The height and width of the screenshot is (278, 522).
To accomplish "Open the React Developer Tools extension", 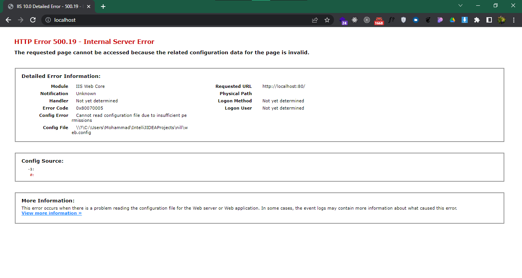I will coord(355,20).
